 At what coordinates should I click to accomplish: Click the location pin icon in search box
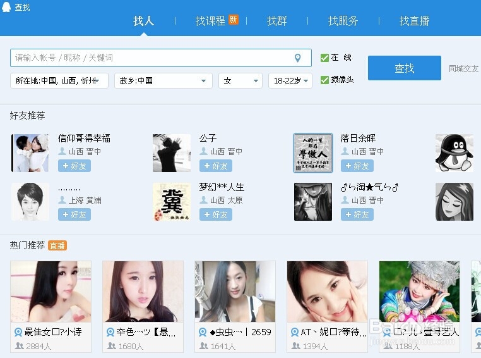(x=297, y=58)
